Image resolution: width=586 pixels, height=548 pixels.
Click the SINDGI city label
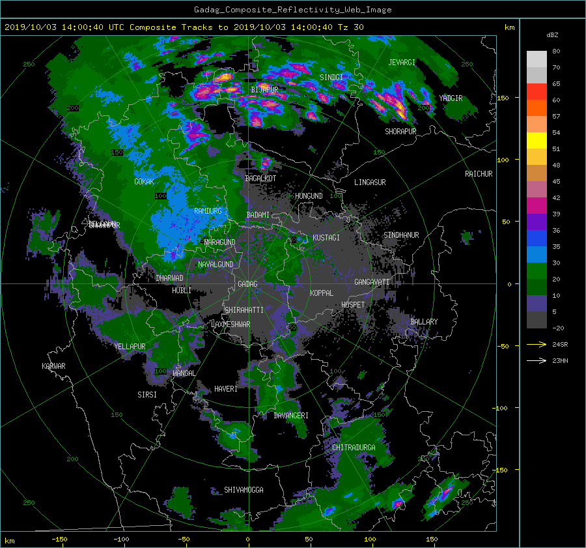point(331,78)
